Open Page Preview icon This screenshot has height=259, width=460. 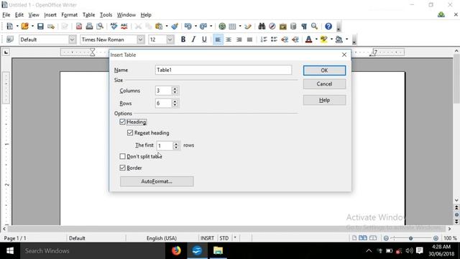pyautogui.click(x=100, y=27)
